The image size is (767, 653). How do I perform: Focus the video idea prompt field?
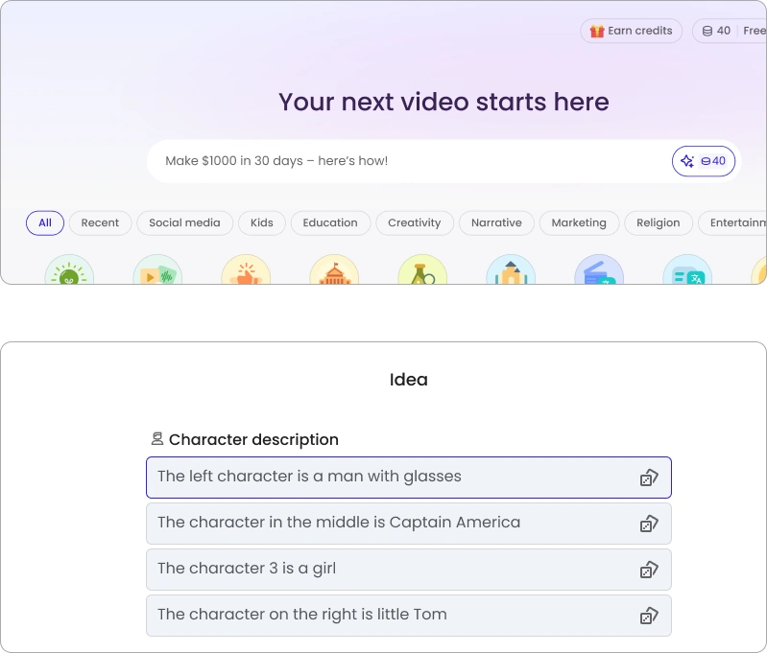coord(411,161)
